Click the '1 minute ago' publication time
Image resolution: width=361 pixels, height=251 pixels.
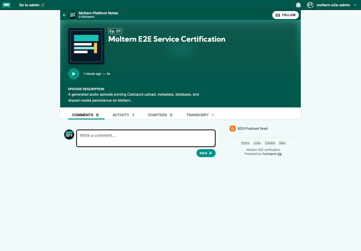[x=92, y=74]
